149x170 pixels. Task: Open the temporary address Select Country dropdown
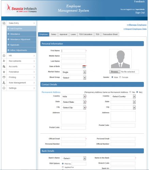[123, 96]
